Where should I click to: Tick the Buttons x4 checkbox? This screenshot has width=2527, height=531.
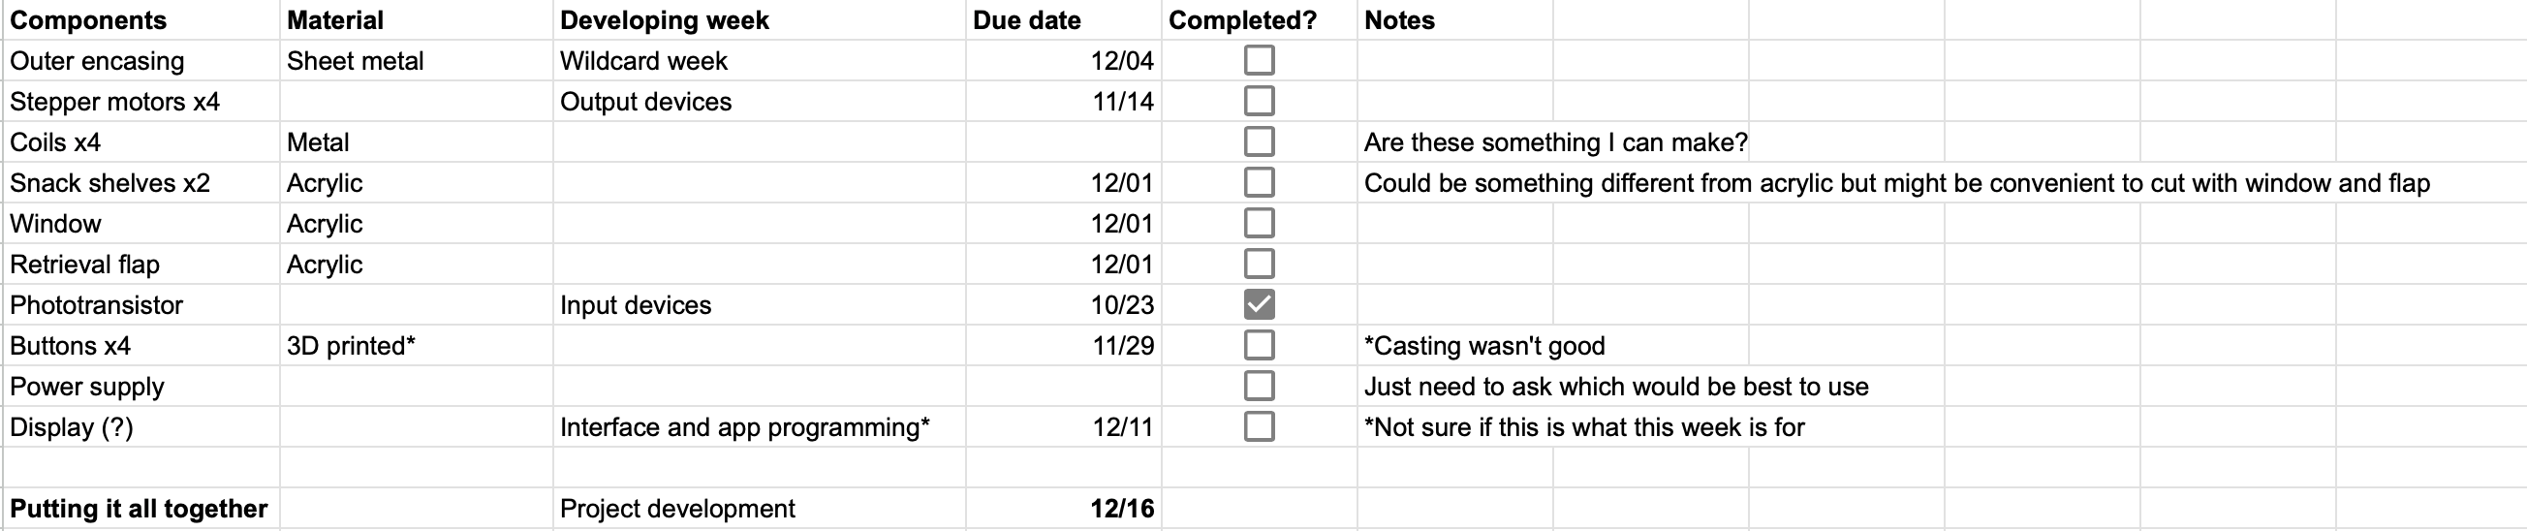pyautogui.click(x=1259, y=346)
